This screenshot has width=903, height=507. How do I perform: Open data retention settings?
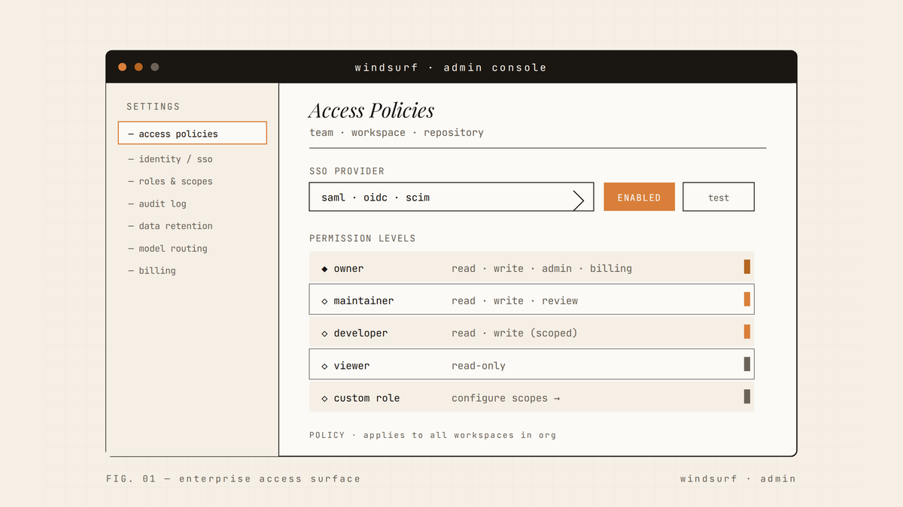[170, 226]
